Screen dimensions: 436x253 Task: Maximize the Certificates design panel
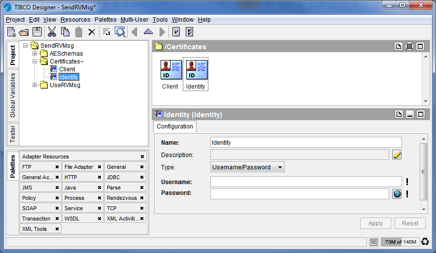(x=420, y=46)
